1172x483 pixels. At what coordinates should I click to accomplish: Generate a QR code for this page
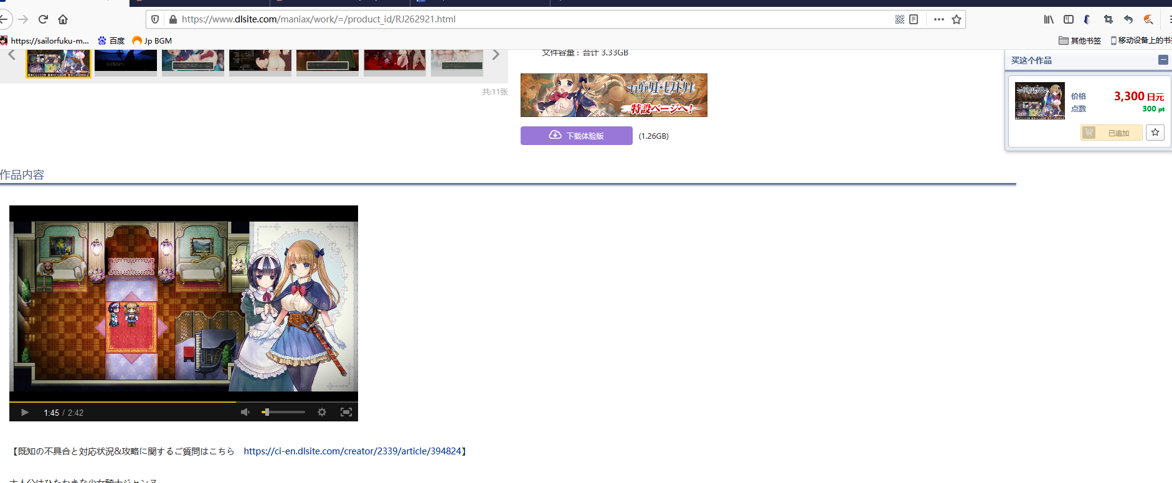point(900,19)
